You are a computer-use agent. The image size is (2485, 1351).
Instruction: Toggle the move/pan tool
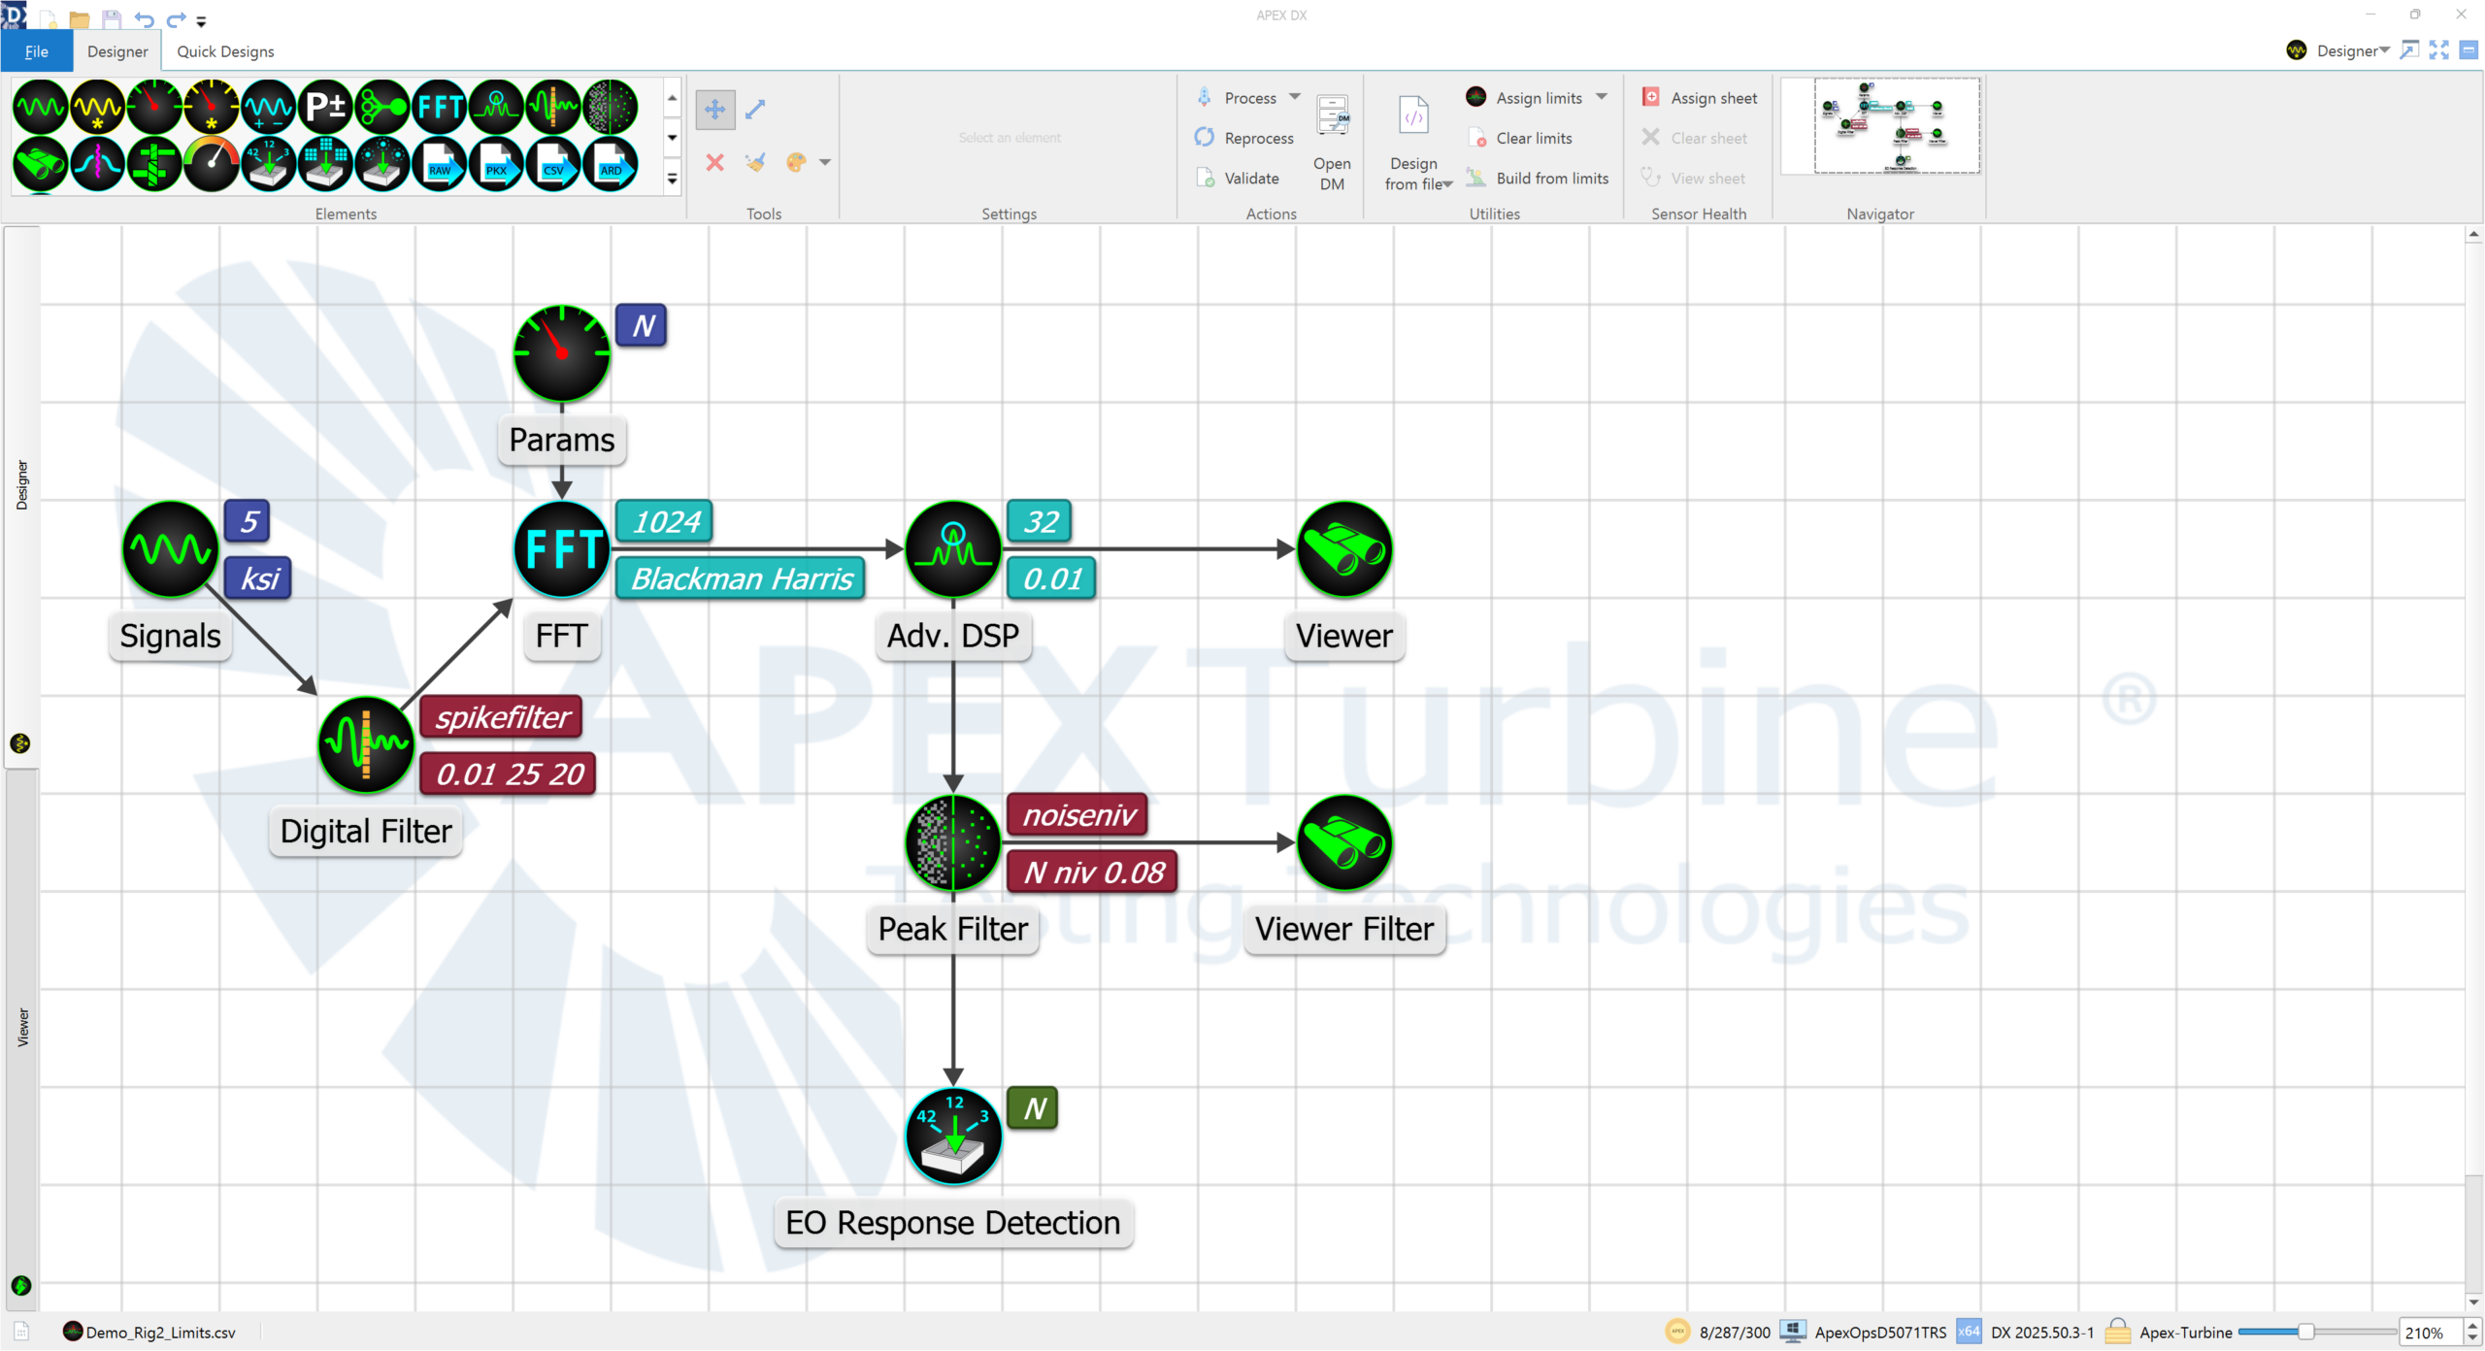click(714, 110)
